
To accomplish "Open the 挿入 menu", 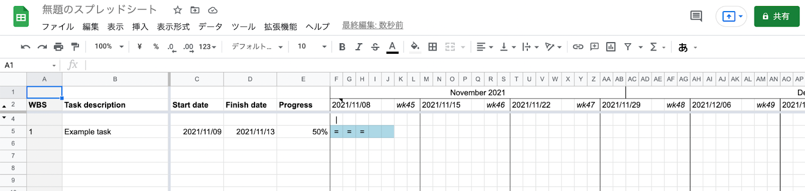I will pyautogui.click(x=140, y=27).
